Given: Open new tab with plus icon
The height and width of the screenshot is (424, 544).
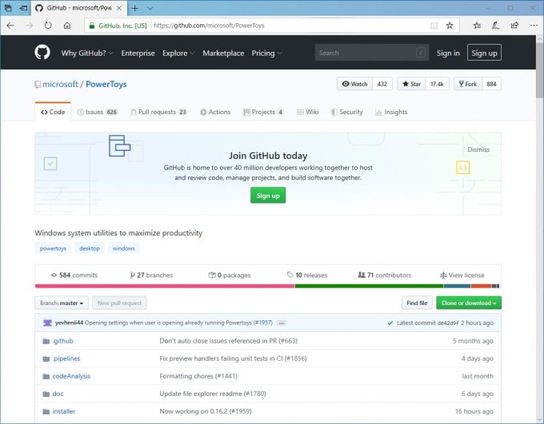Looking at the screenshot, I should (135, 8).
